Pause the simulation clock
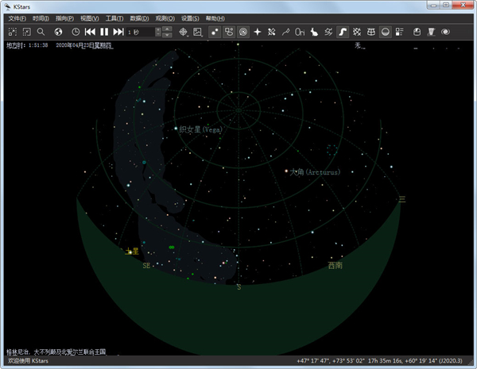Viewport: 477px width, 369px height. pyautogui.click(x=103, y=32)
